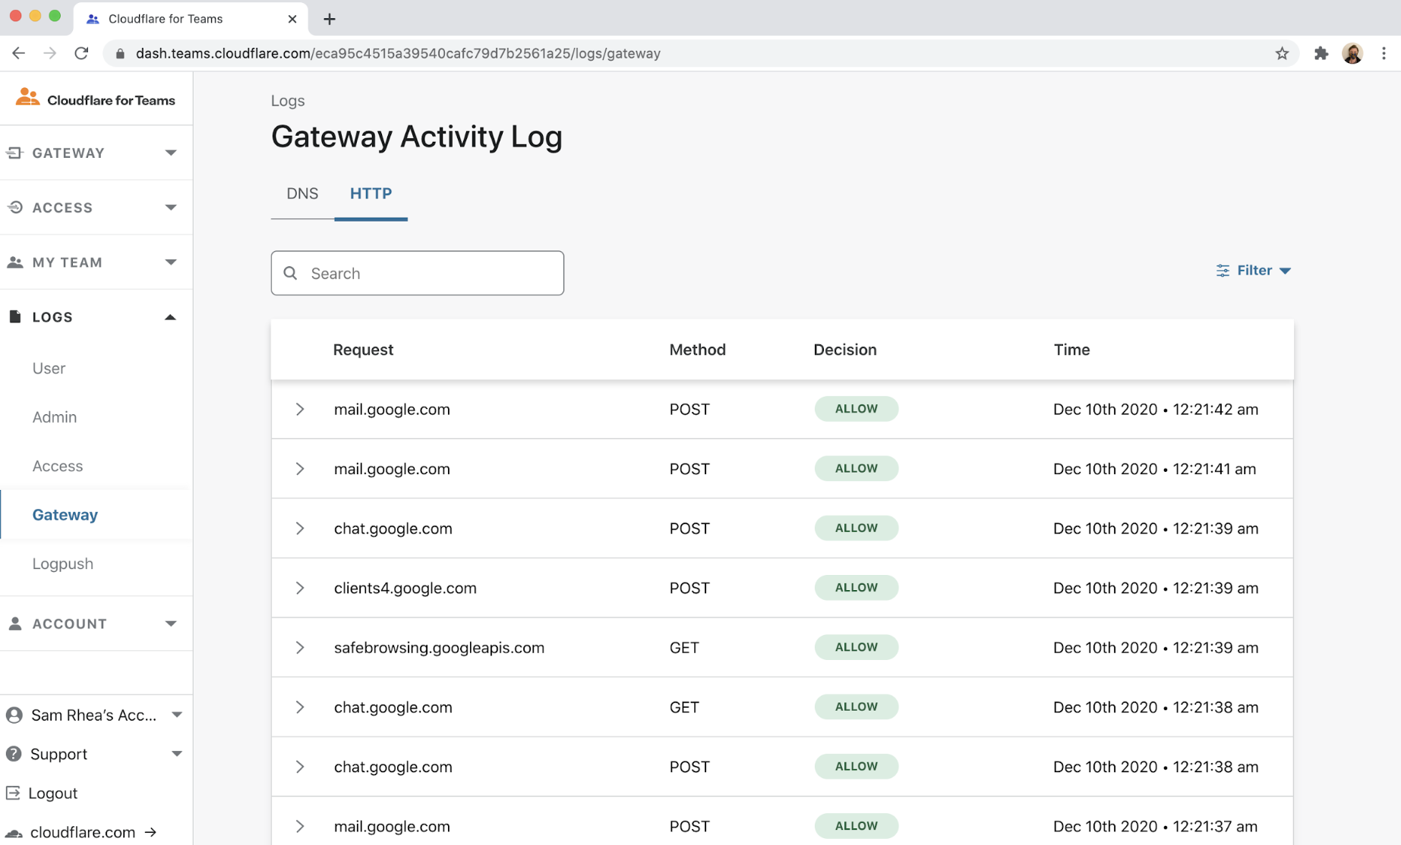Click the Sam Rhea's account avatar icon

[14, 715]
